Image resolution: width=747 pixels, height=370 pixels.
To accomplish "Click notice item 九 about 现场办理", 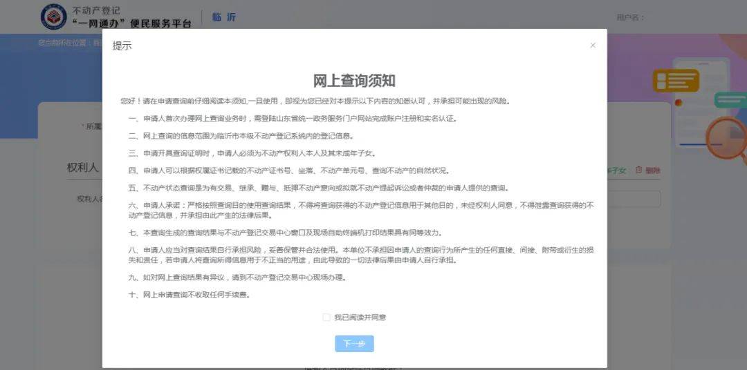I will coord(237,277).
